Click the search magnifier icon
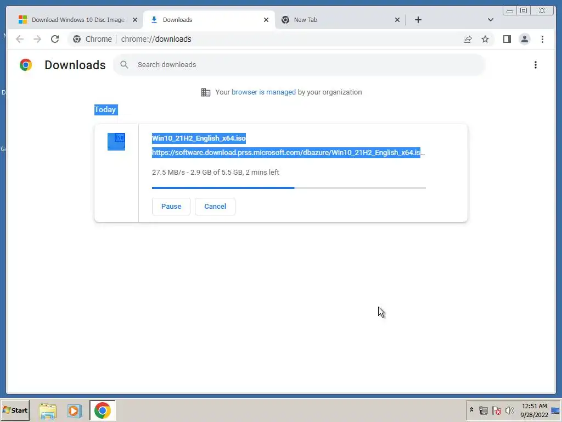Viewport: 562px width, 422px height. pos(125,65)
